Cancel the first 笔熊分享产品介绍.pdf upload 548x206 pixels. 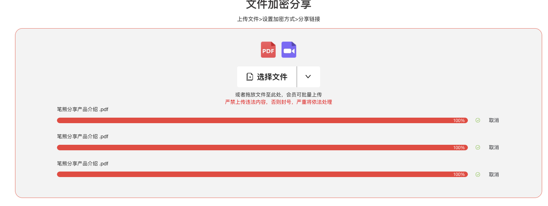[x=494, y=121]
